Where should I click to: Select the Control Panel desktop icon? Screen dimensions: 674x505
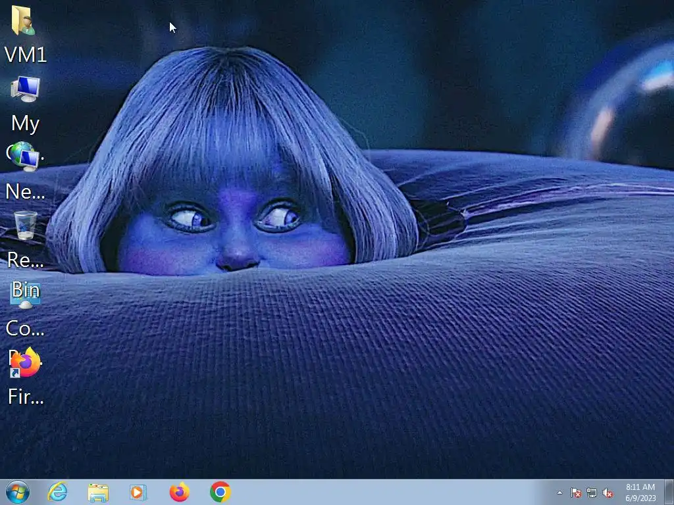(x=26, y=295)
